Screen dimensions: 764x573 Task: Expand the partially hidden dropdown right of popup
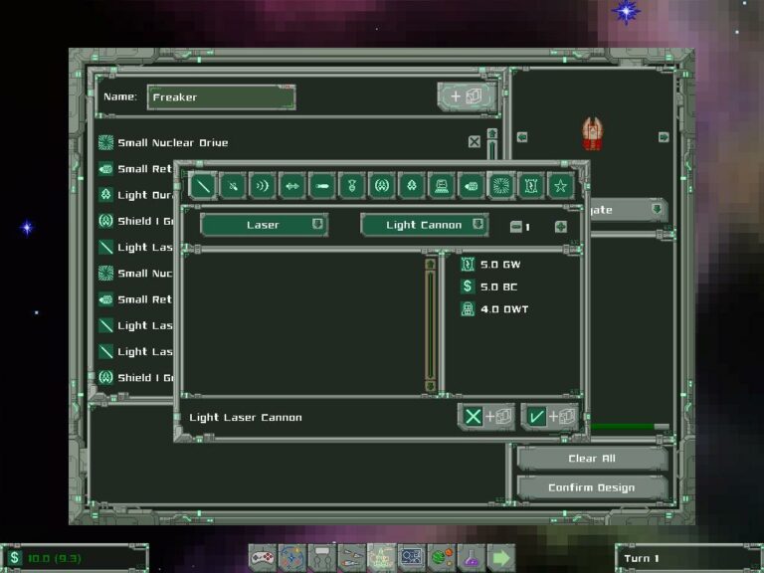click(x=628, y=210)
